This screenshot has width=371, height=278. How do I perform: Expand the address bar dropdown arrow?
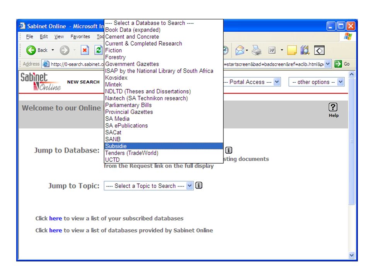point(328,64)
